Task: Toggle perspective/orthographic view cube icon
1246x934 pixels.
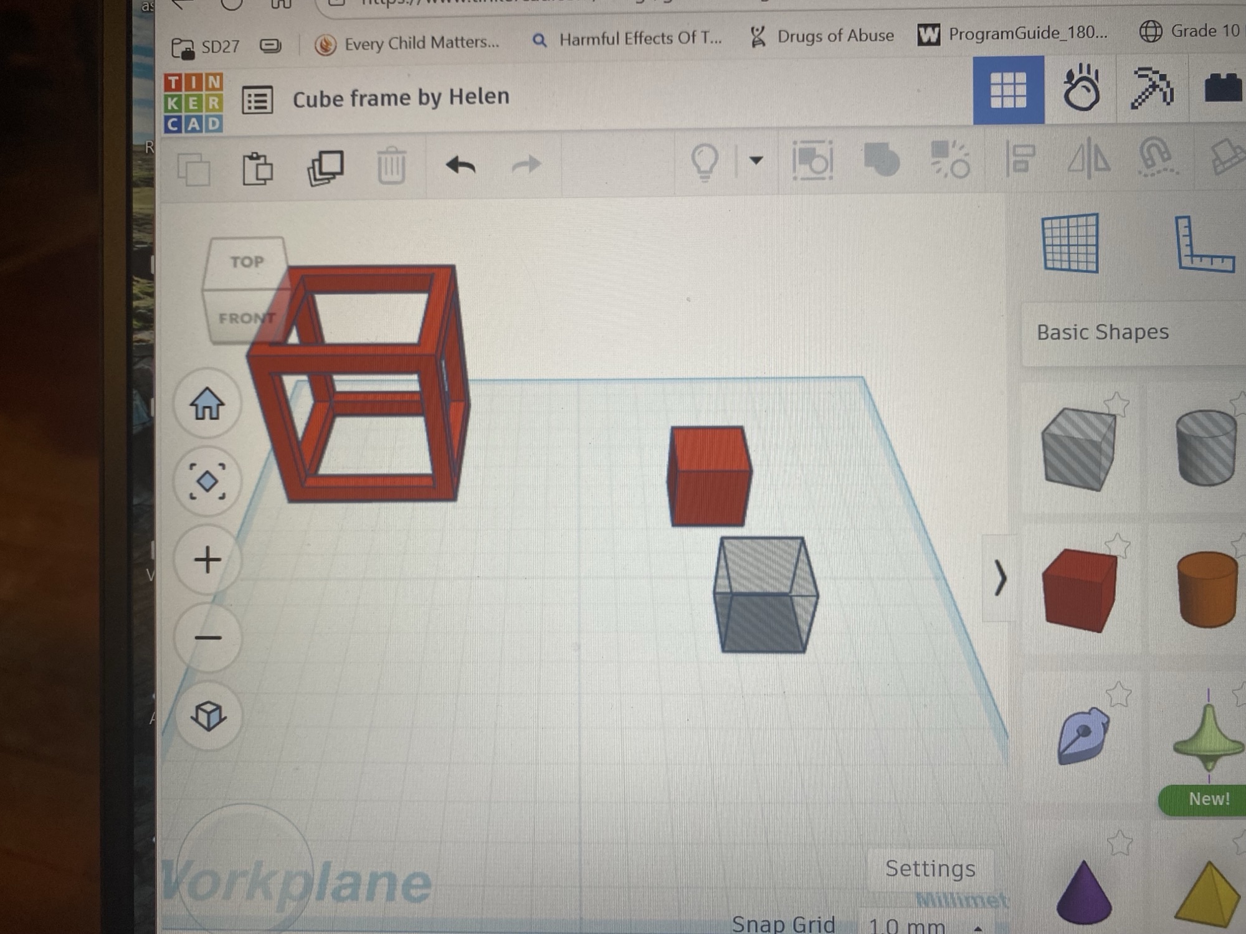Action: pos(208,716)
